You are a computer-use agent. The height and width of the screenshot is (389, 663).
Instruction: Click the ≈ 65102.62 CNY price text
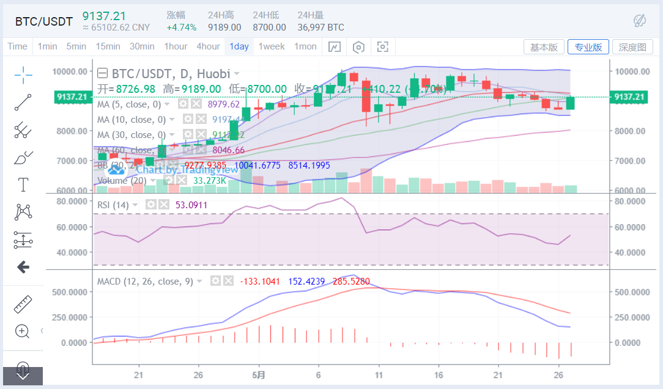pos(116,27)
